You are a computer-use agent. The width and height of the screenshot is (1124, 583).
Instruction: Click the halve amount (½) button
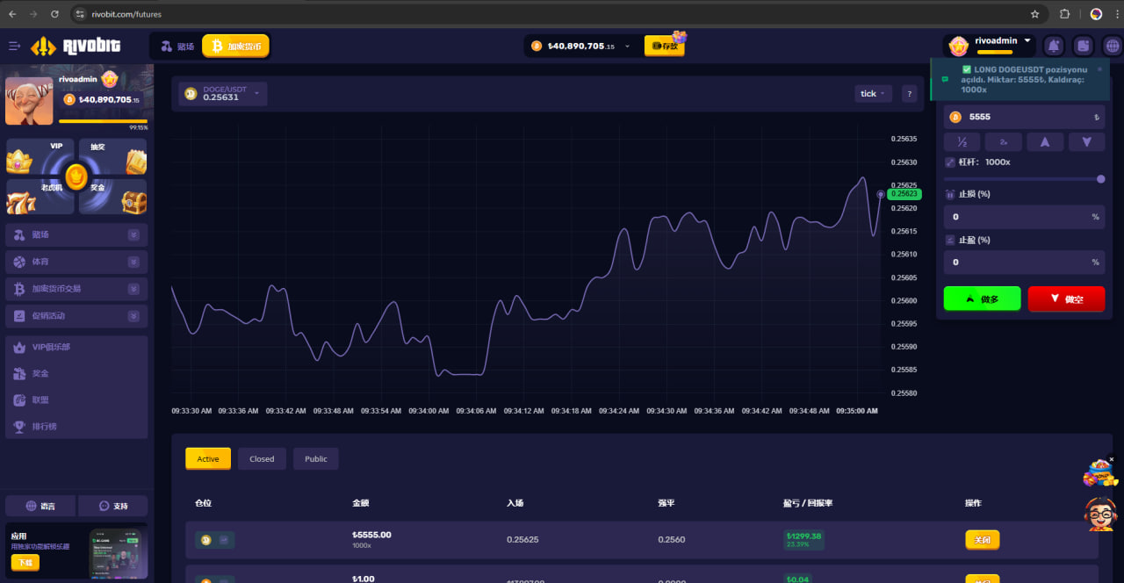point(962,142)
